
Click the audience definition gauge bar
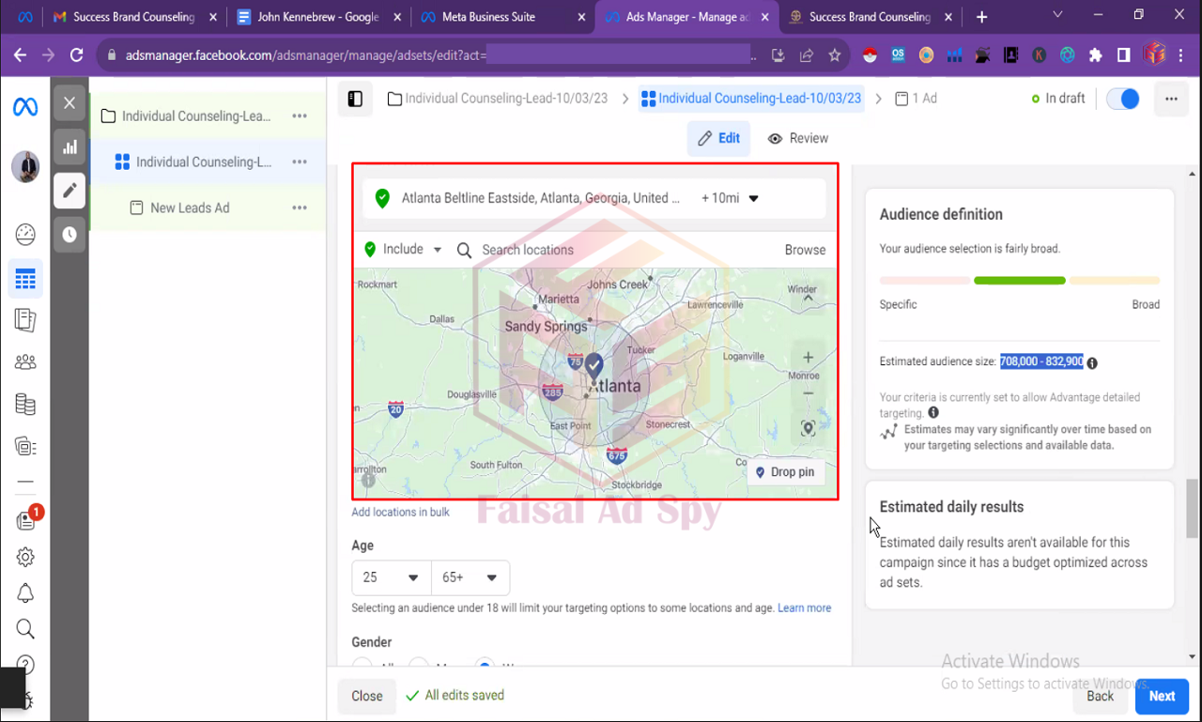[x=1019, y=281]
